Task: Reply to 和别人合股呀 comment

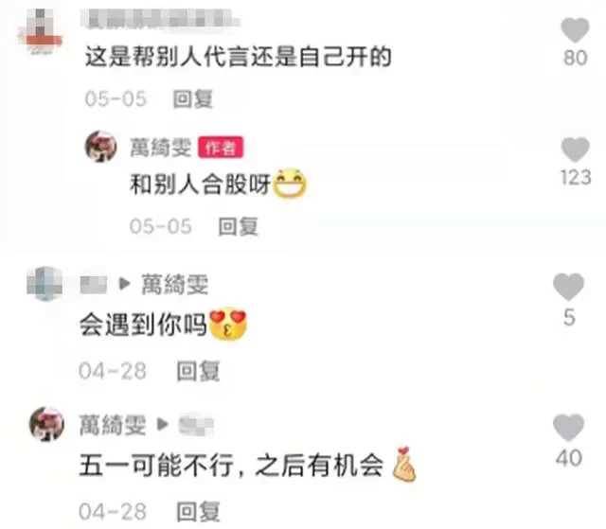Action: click(238, 226)
